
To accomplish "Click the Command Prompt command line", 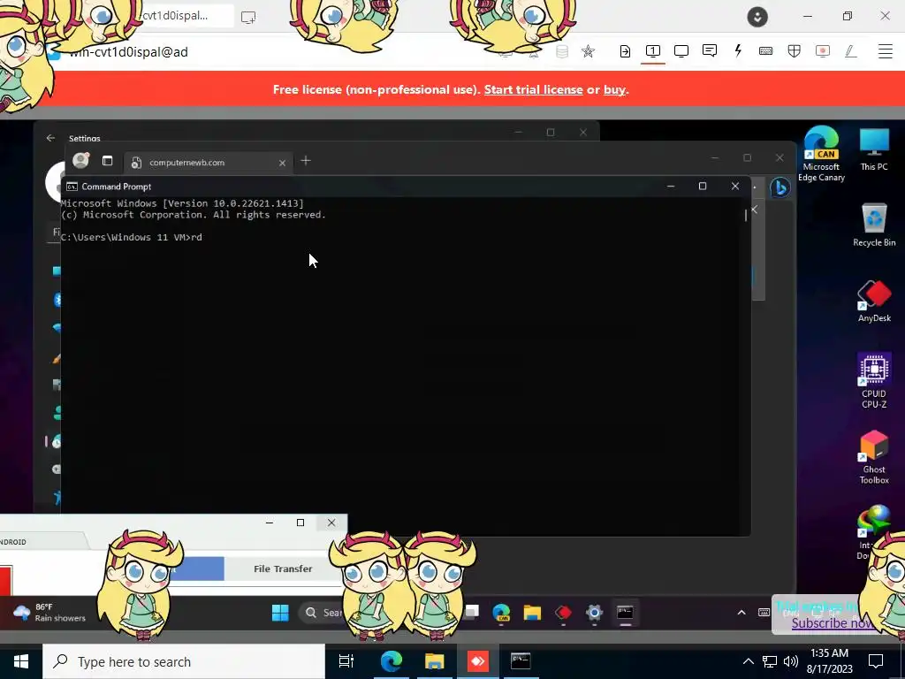I will 132,237.
